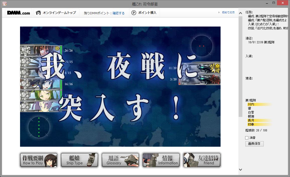Screen dimensions: 290x177
Task: Open 作戦要綱 How to Play banner
Action: [x=39, y=160]
